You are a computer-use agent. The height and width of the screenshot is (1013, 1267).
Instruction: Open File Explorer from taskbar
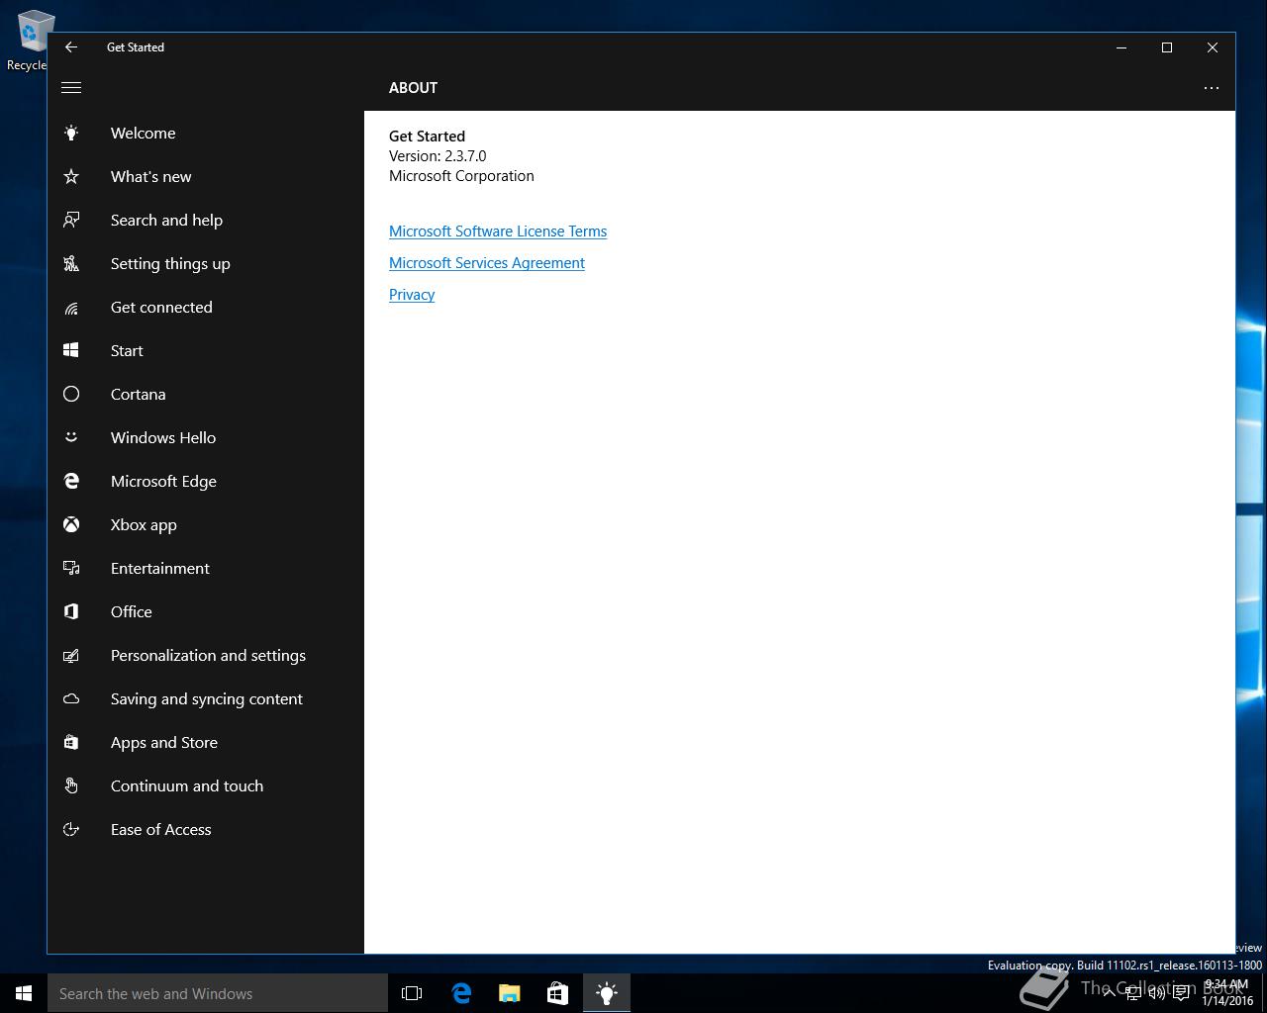(x=510, y=993)
